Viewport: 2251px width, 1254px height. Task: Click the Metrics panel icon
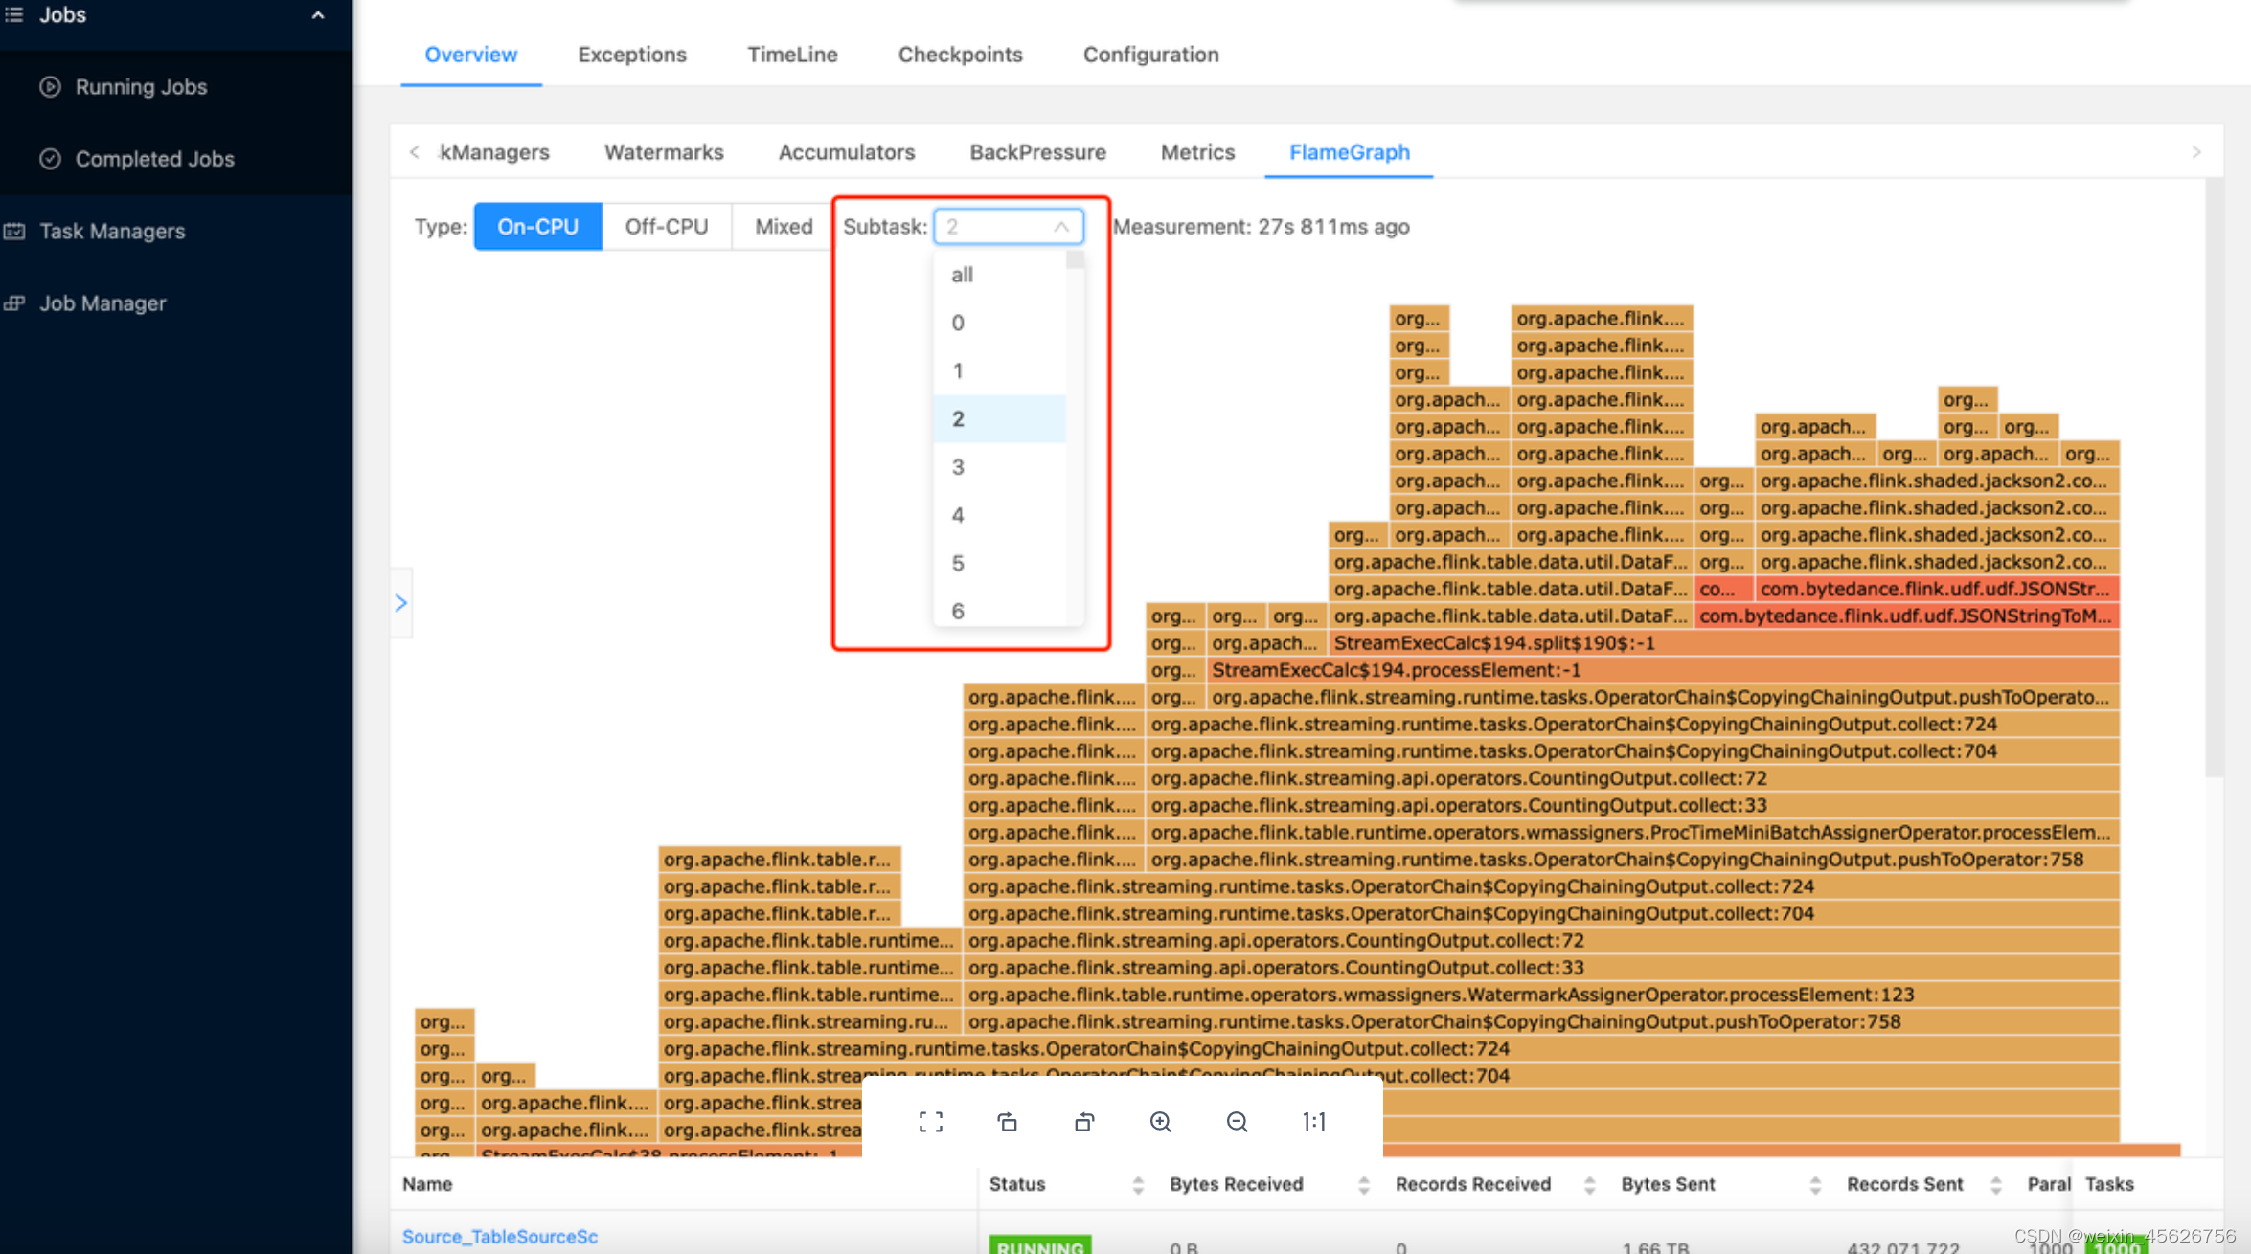coord(1197,151)
